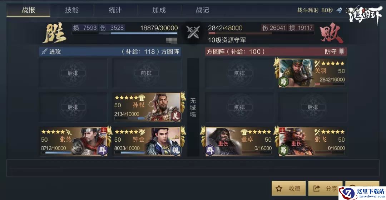The height and width of the screenshot is (200, 386).
Task: Click the 分享 share button
Action: click(x=325, y=189)
